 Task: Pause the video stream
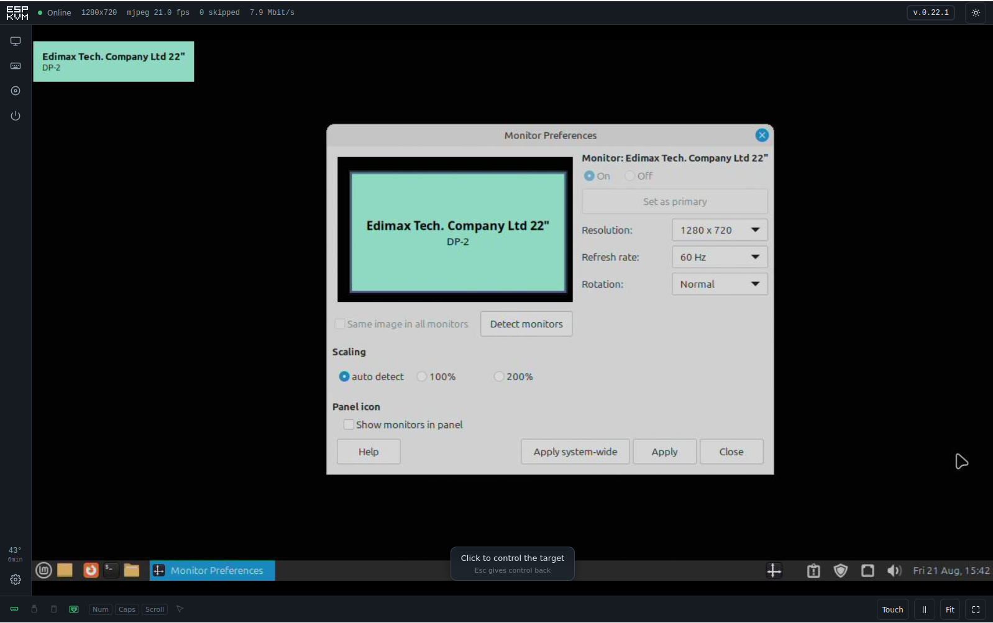924,610
